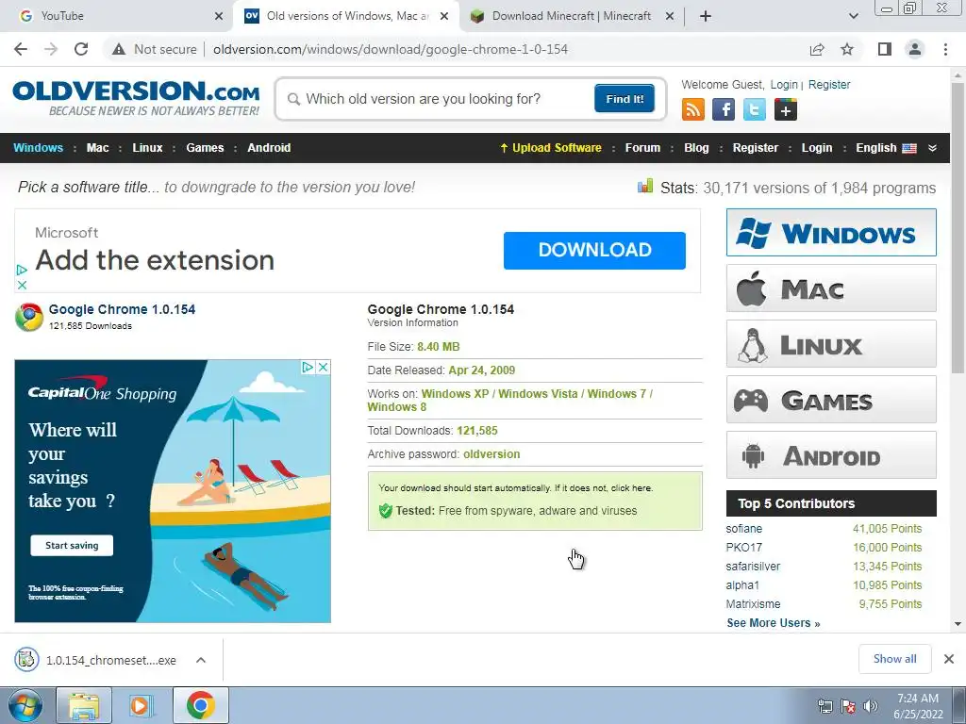The image size is (966, 724).
Task: Open Windows in the black navigation bar
Action: click(38, 148)
